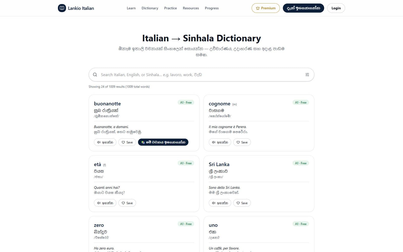Viewport: 403px width, 252px height.
Task: Click the sentence 'Il mio cognome è Perera.'
Action: tap(228, 127)
